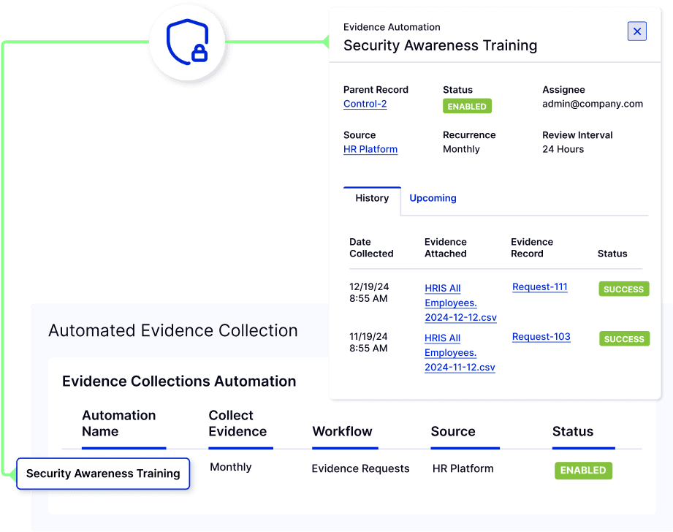The height and width of the screenshot is (532, 673).
Task: Open the Request-111 evidence record
Action: (539, 286)
